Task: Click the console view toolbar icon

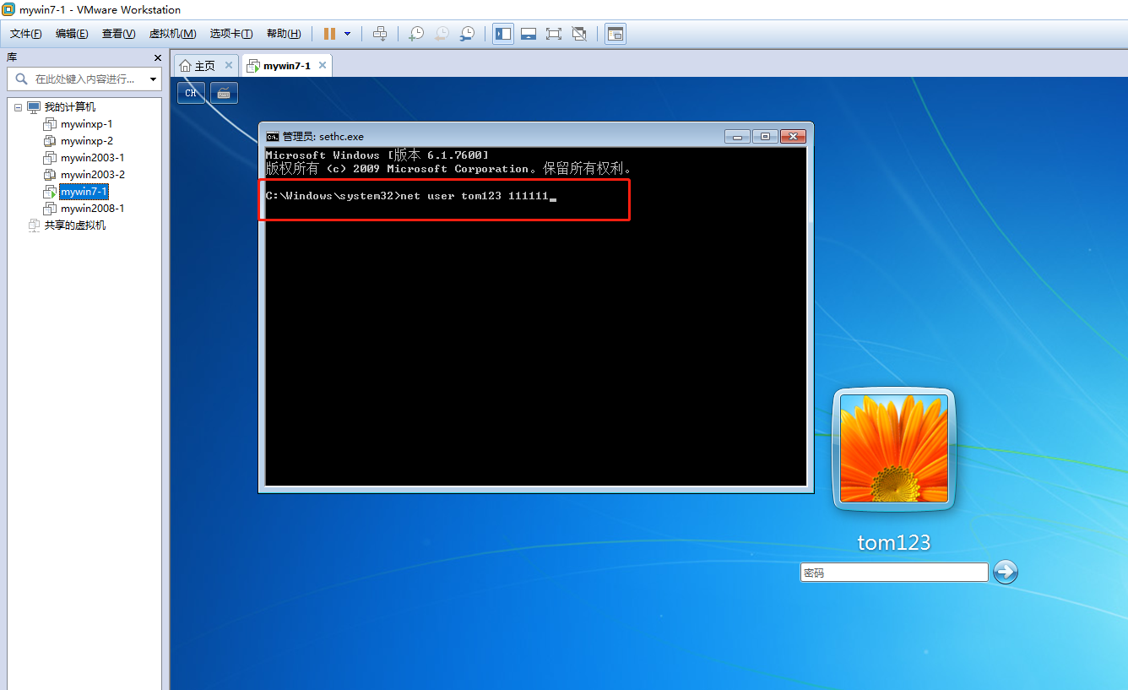Action: click(616, 34)
